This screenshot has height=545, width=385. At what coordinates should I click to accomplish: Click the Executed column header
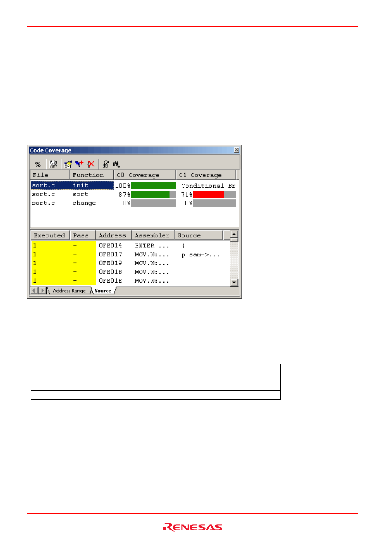(x=50, y=235)
